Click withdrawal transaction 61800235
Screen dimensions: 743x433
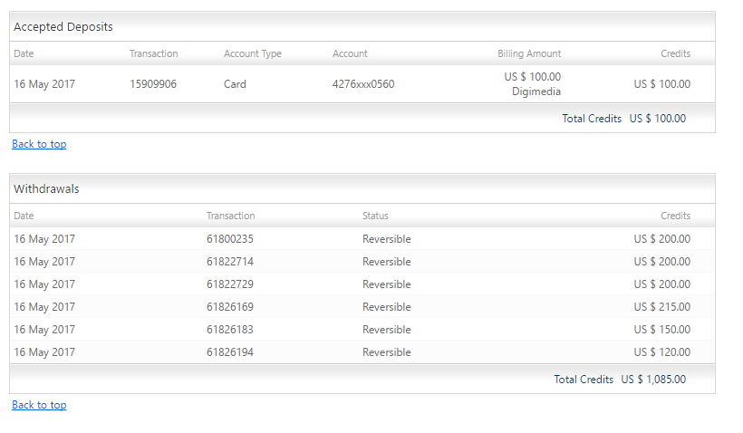tap(230, 239)
